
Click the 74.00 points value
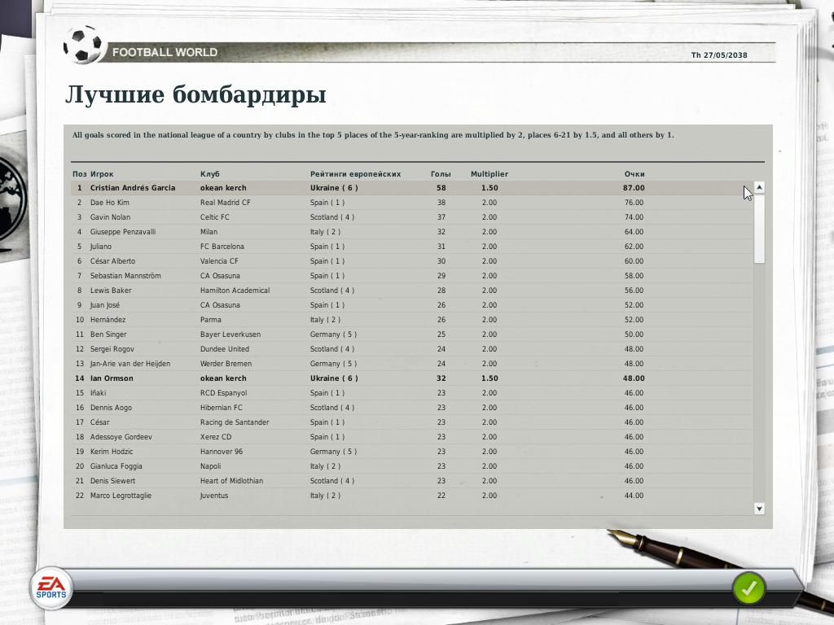click(x=634, y=216)
